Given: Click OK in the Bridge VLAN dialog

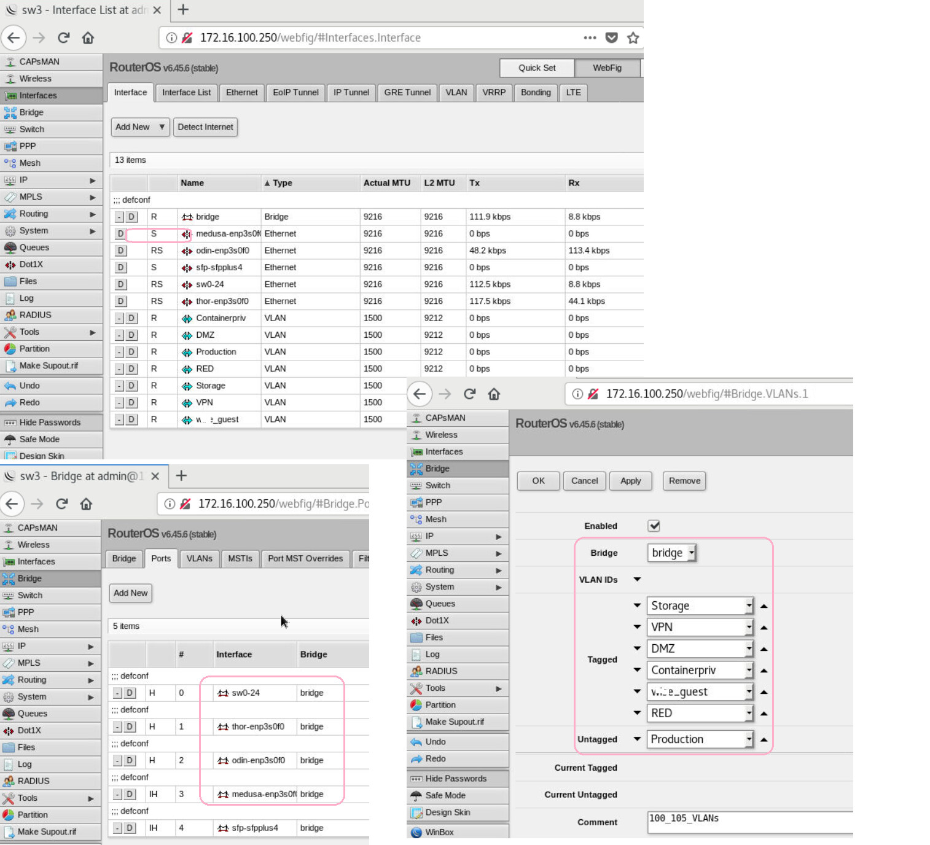Looking at the screenshot, I should click(538, 481).
